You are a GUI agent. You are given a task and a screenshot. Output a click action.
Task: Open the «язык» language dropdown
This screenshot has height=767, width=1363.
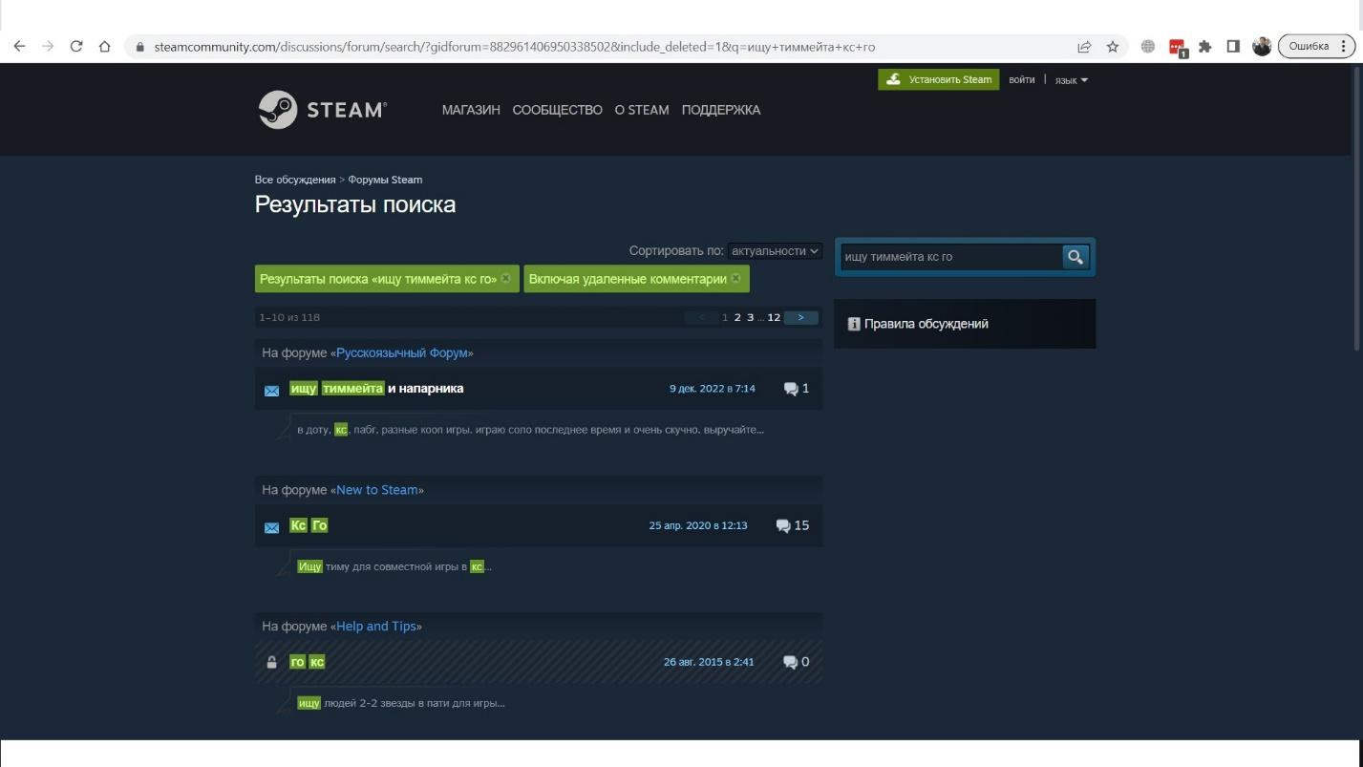[1072, 80]
